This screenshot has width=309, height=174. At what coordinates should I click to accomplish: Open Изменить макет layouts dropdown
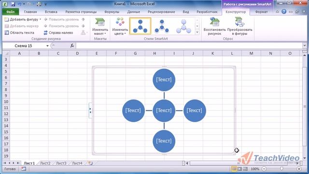tap(100, 27)
